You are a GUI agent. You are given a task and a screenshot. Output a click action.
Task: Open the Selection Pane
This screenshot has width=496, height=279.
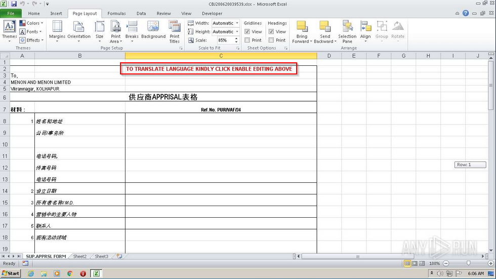(x=347, y=31)
